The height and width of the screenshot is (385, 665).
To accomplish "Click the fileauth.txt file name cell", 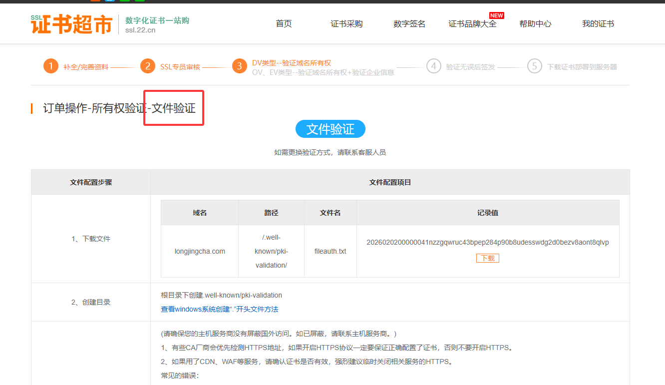I will [x=330, y=251].
